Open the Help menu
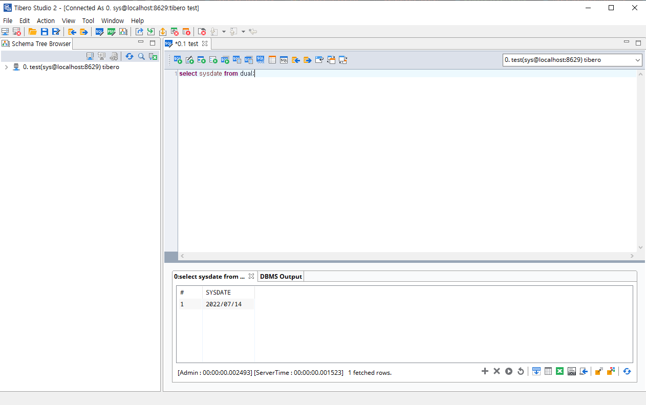 pos(138,20)
